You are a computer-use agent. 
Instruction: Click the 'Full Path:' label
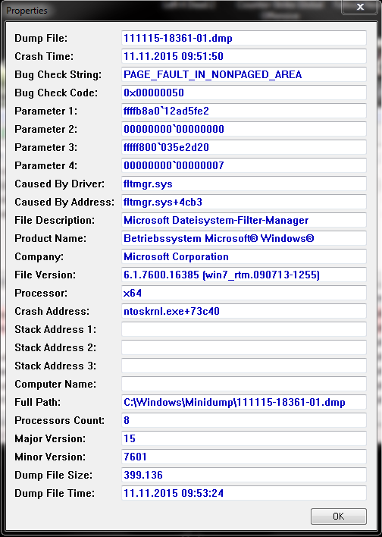pos(37,403)
